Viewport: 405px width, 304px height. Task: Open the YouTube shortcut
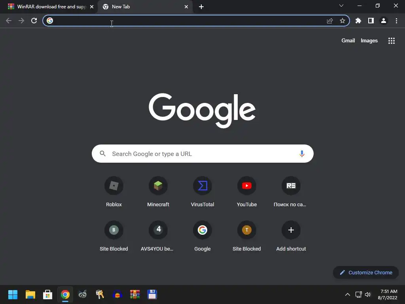click(x=247, y=192)
